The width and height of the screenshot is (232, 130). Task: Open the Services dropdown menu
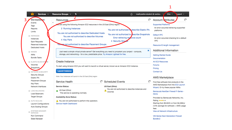43,14
